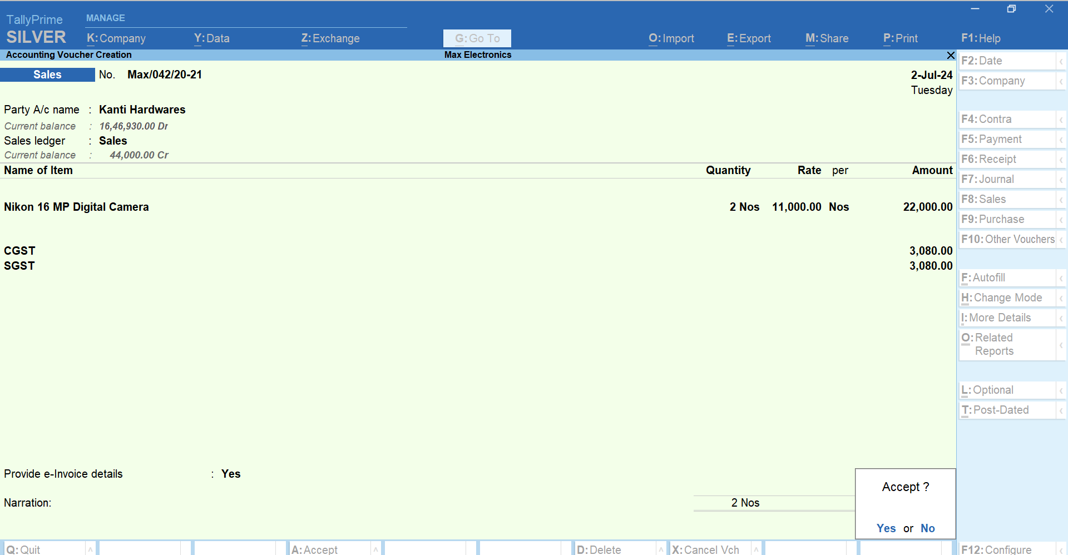Expand the H: Change Mode side chevron
The width and height of the screenshot is (1068, 555).
tap(1061, 298)
